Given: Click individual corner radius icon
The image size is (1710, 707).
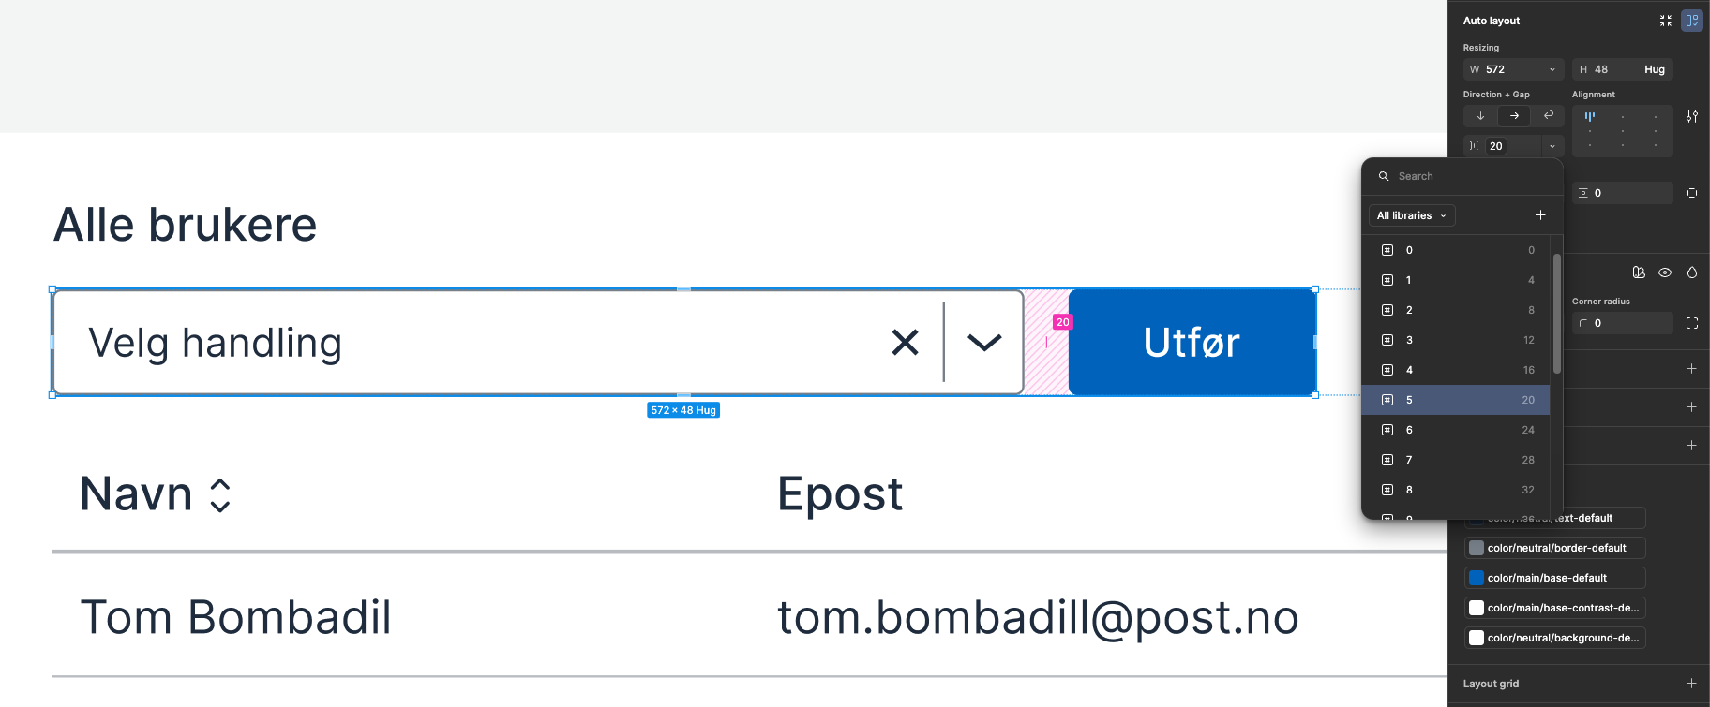Looking at the screenshot, I should pos(1692,323).
